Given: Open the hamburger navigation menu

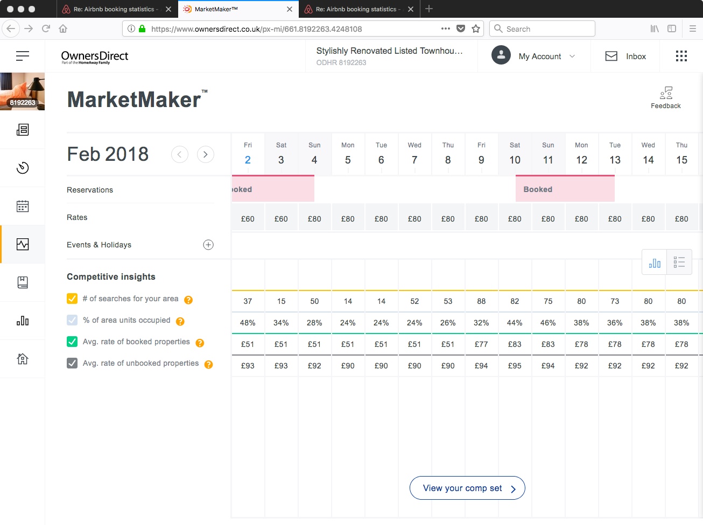Looking at the screenshot, I should [23, 56].
